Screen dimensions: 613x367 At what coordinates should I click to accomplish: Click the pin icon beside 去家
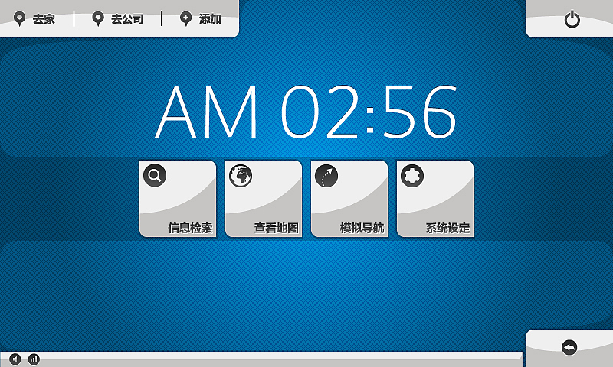coord(19,18)
